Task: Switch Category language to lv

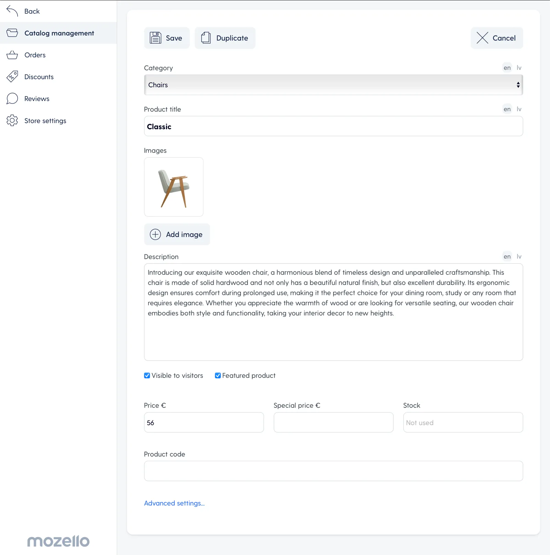Action: (x=519, y=68)
